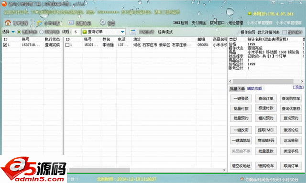Viewport: 306px width, 183px height.
Task: Click the remaining-time status icon at bottom
Action: 242,179
